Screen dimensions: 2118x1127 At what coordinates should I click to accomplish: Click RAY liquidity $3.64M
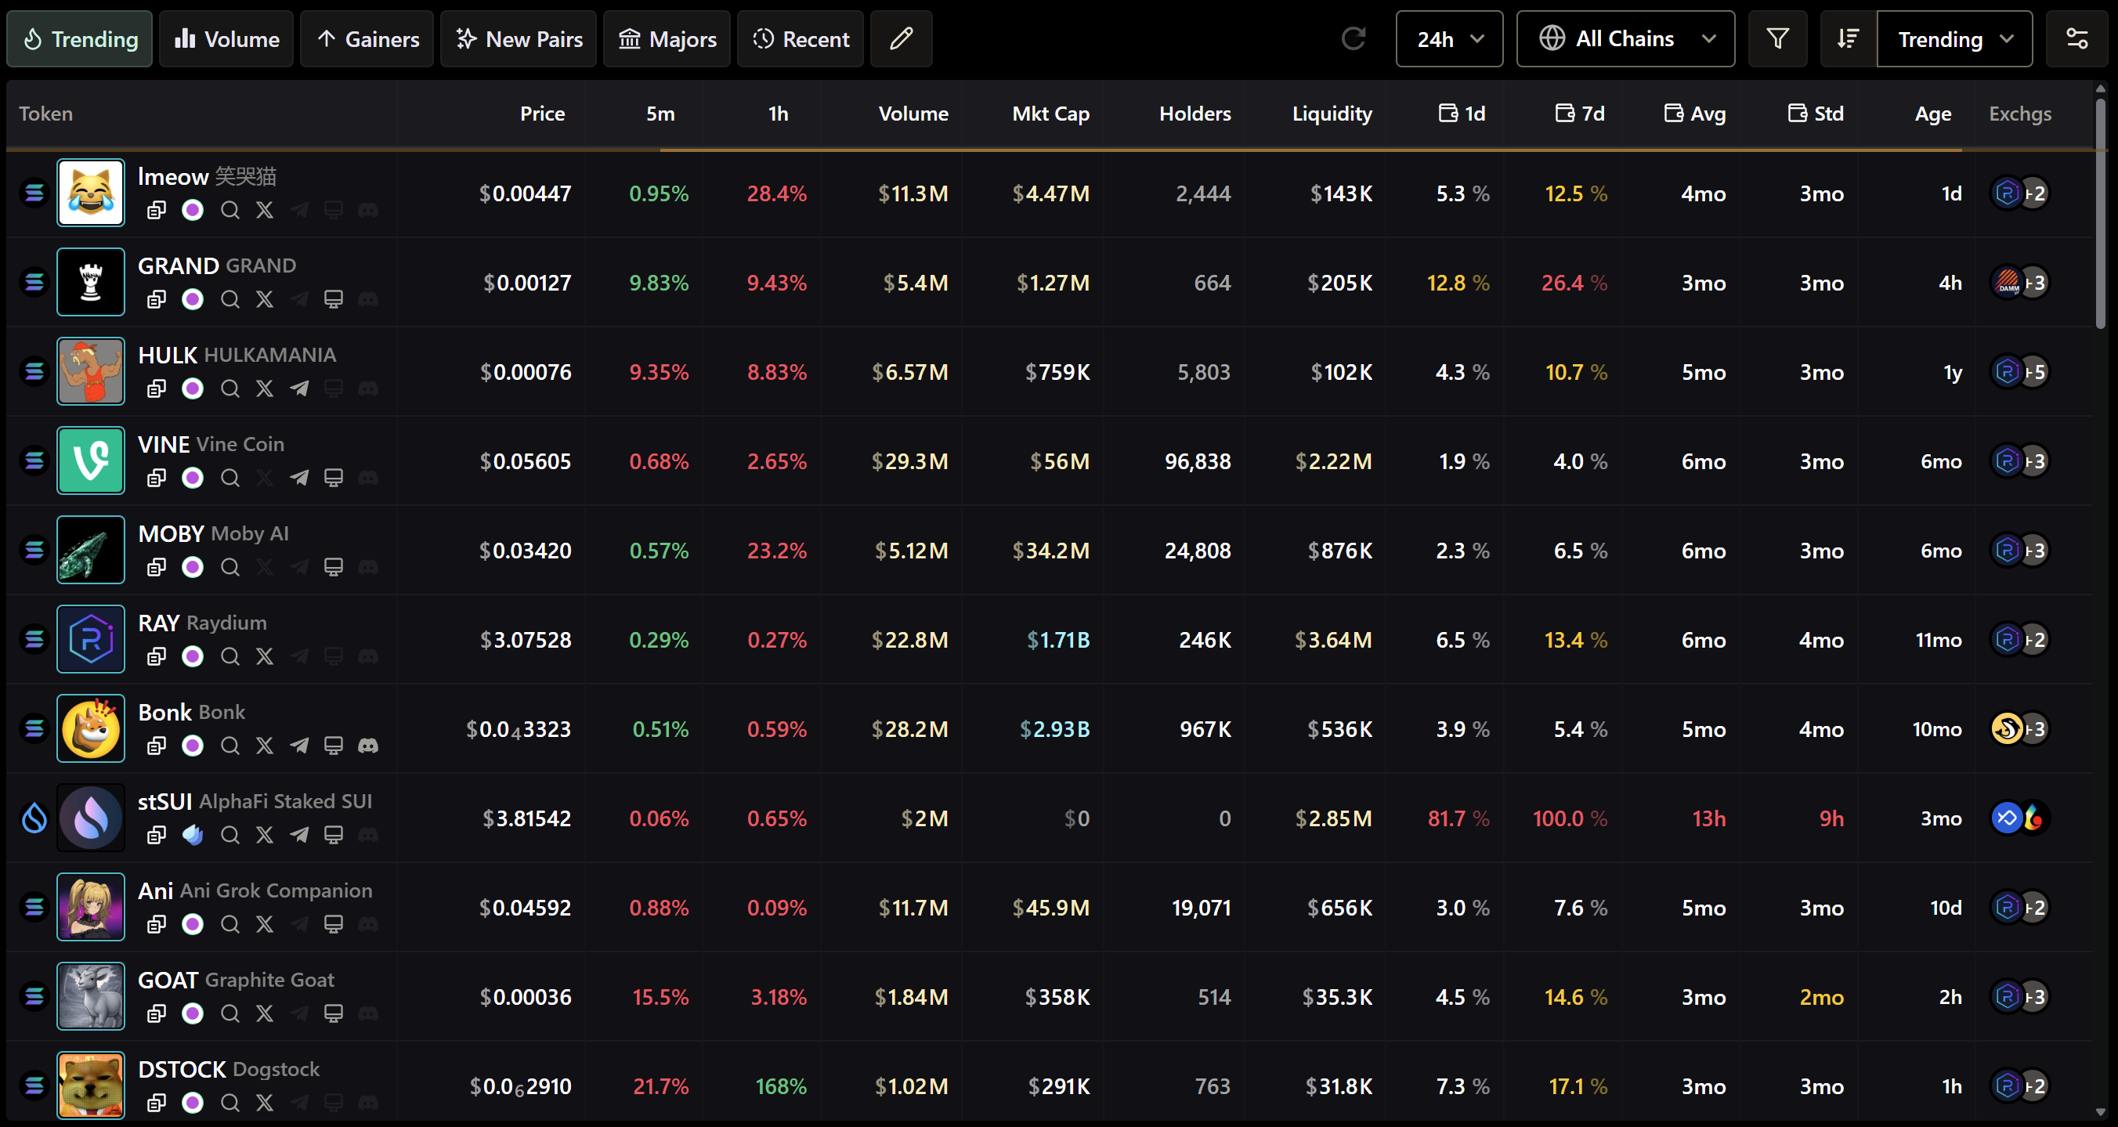pyautogui.click(x=1334, y=641)
